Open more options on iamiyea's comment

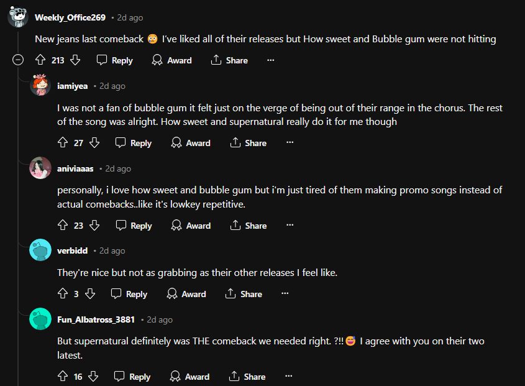(290, 142)
